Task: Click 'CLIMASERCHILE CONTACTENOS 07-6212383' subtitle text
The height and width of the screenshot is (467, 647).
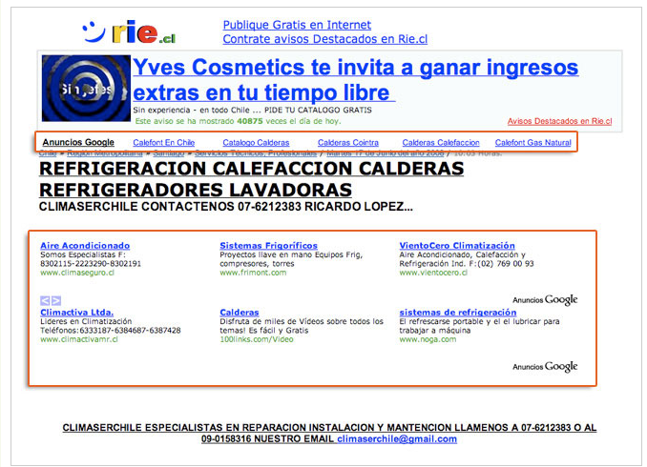Action: pos(226,207)
